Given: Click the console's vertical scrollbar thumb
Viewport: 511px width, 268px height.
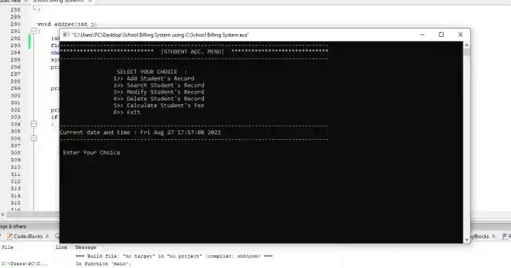Looking at the screenshot, I should coord(466,53).
